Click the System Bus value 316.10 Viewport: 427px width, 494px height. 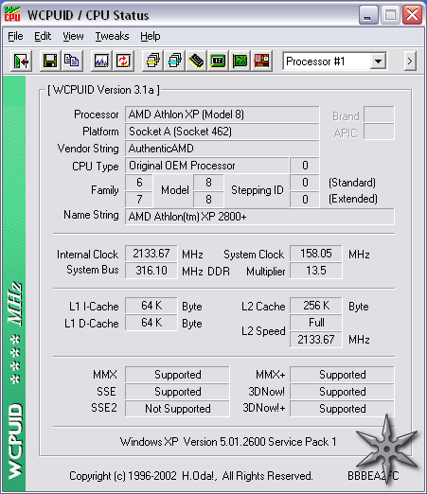(x=151, y=271)
